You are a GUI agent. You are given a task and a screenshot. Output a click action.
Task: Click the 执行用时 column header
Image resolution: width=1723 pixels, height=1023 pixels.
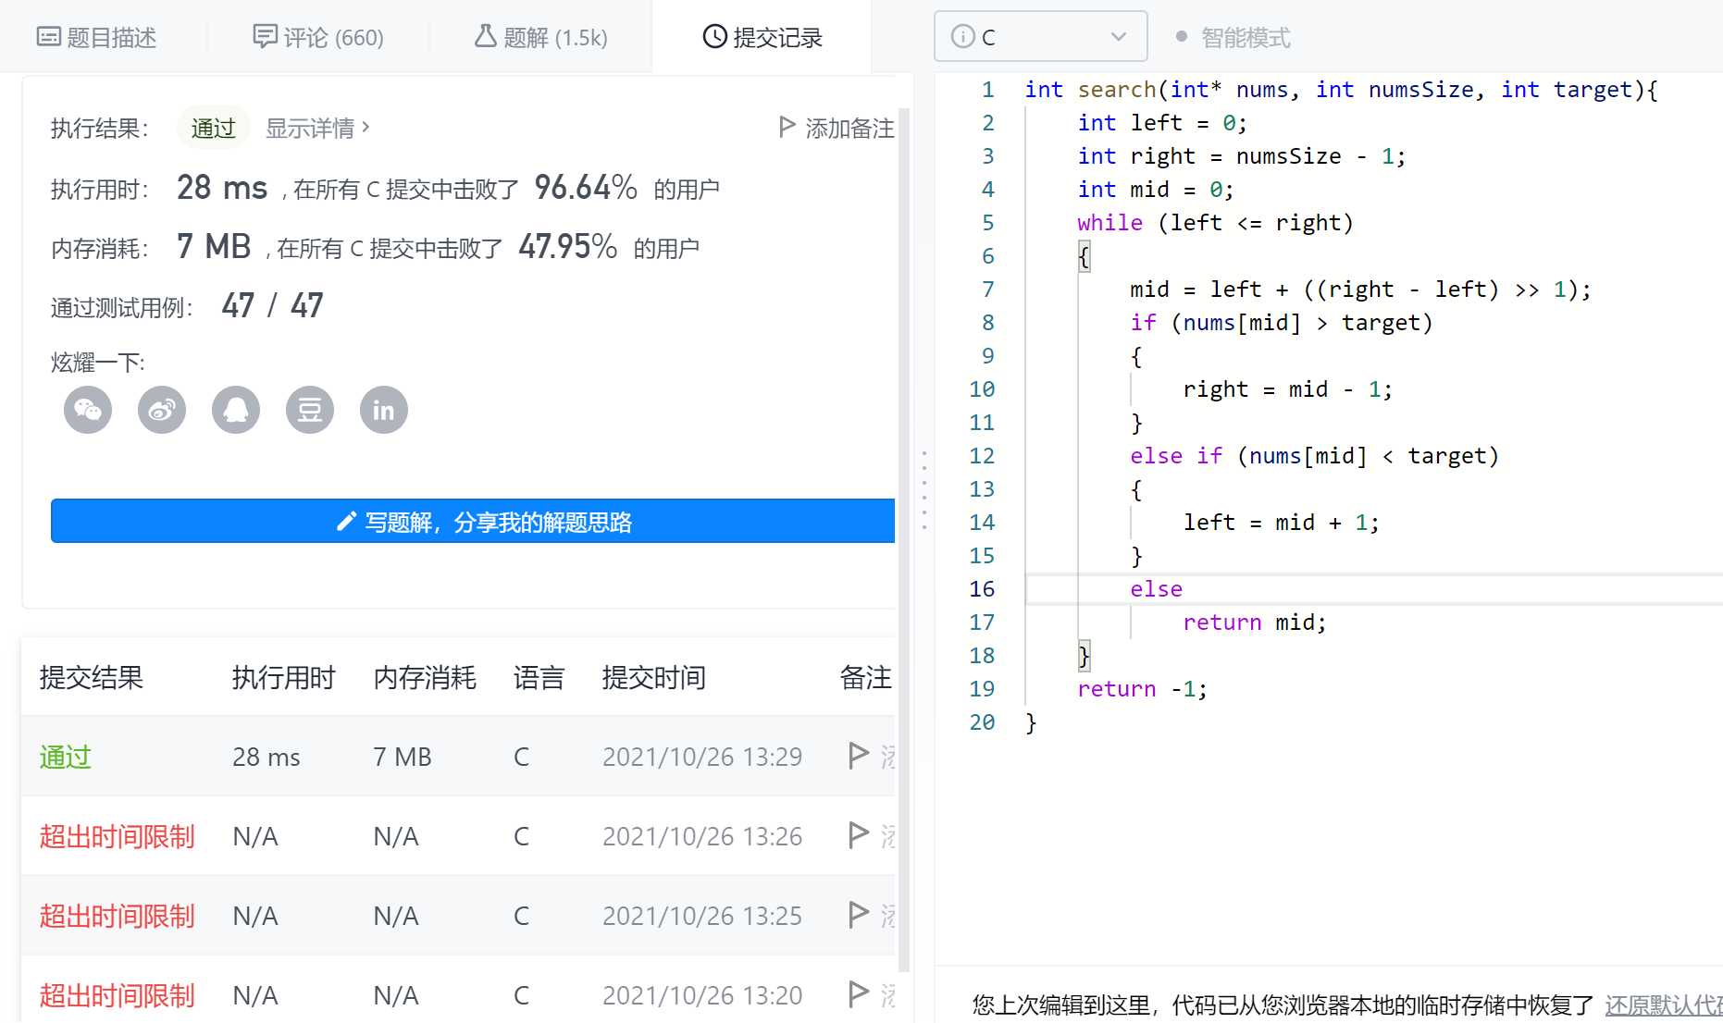click(x=283, y=678)
